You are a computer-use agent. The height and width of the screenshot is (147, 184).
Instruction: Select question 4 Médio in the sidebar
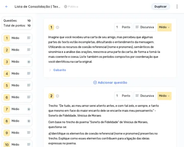click(x=17, y=73)
